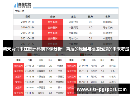This screenshot has width=132, height=96.
Task: Select date 2019-09-10 in the history table
Action: [28, 22]
